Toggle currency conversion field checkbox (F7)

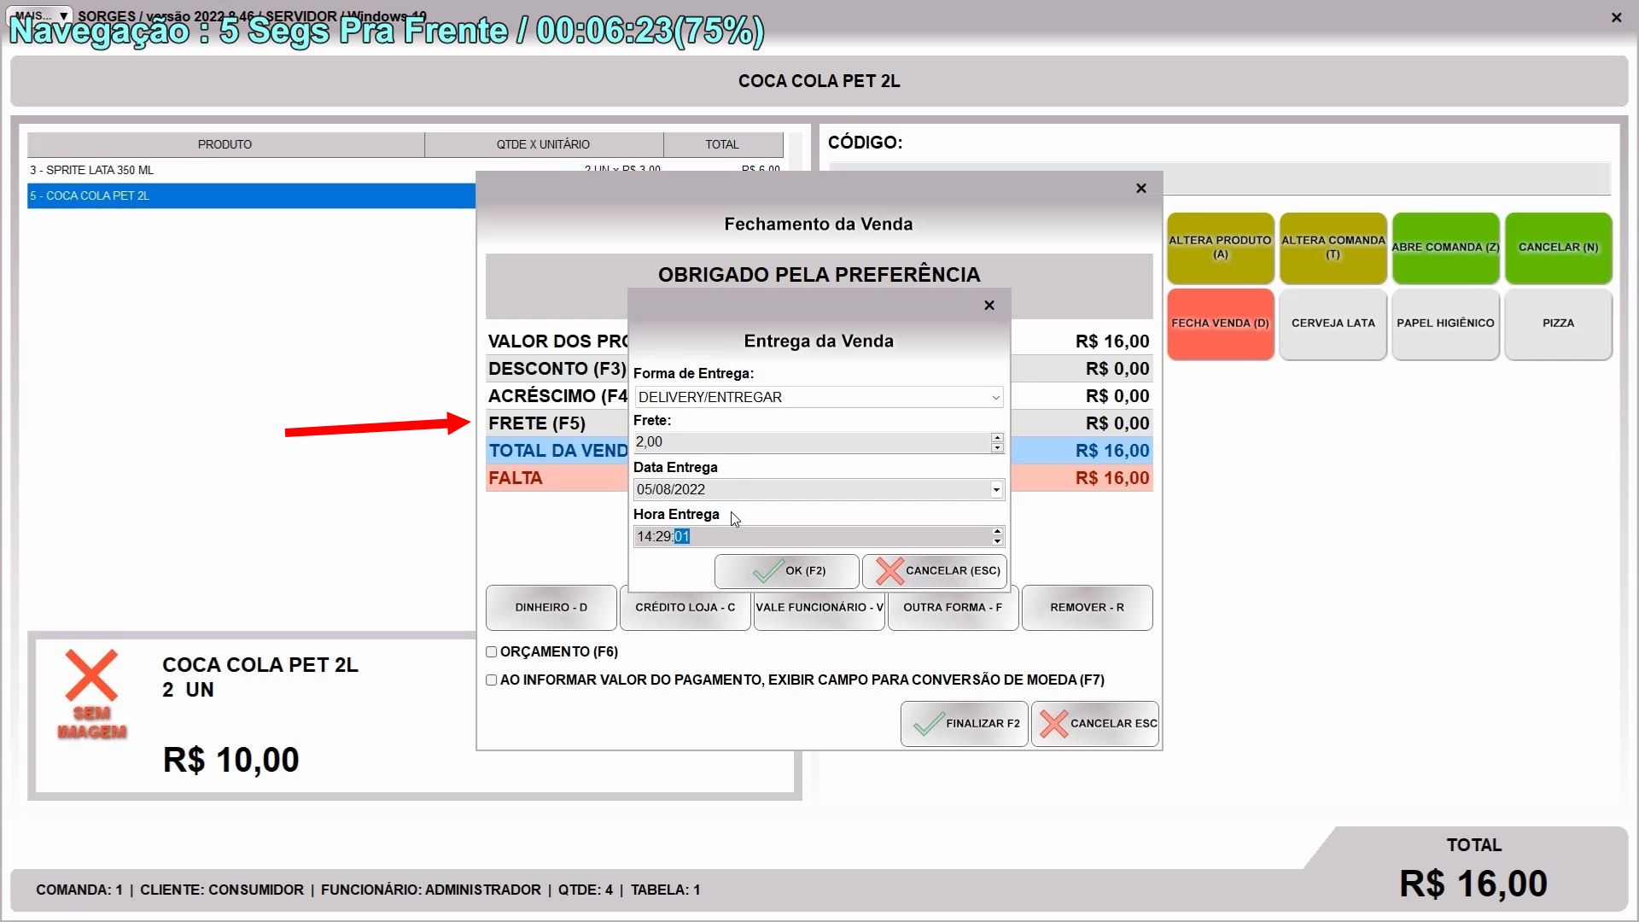point(492,680)
